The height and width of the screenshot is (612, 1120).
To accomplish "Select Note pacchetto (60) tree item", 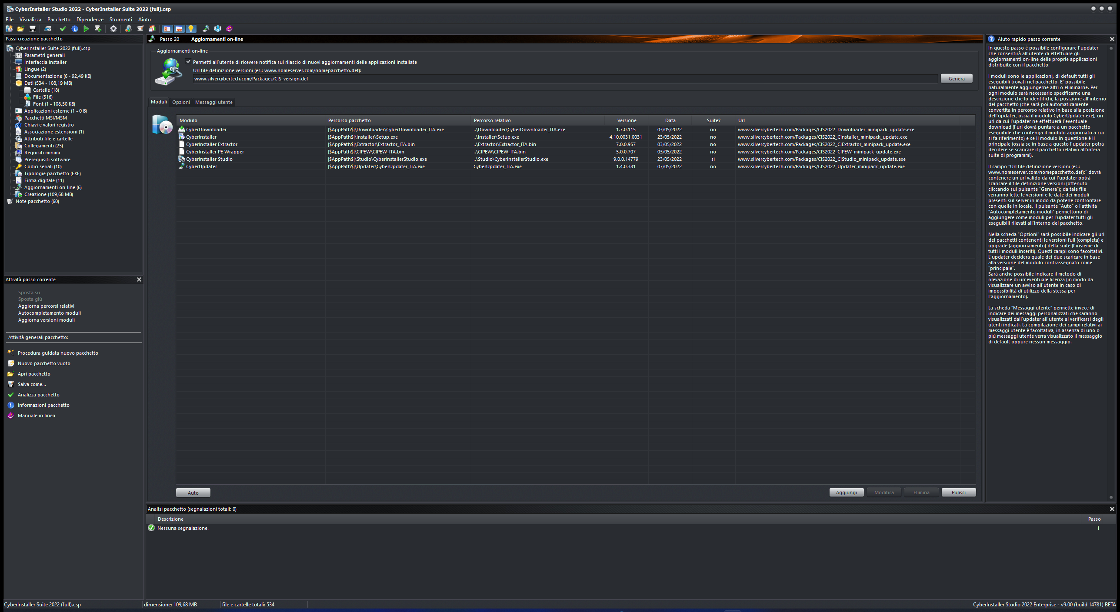I will (37, 201).
